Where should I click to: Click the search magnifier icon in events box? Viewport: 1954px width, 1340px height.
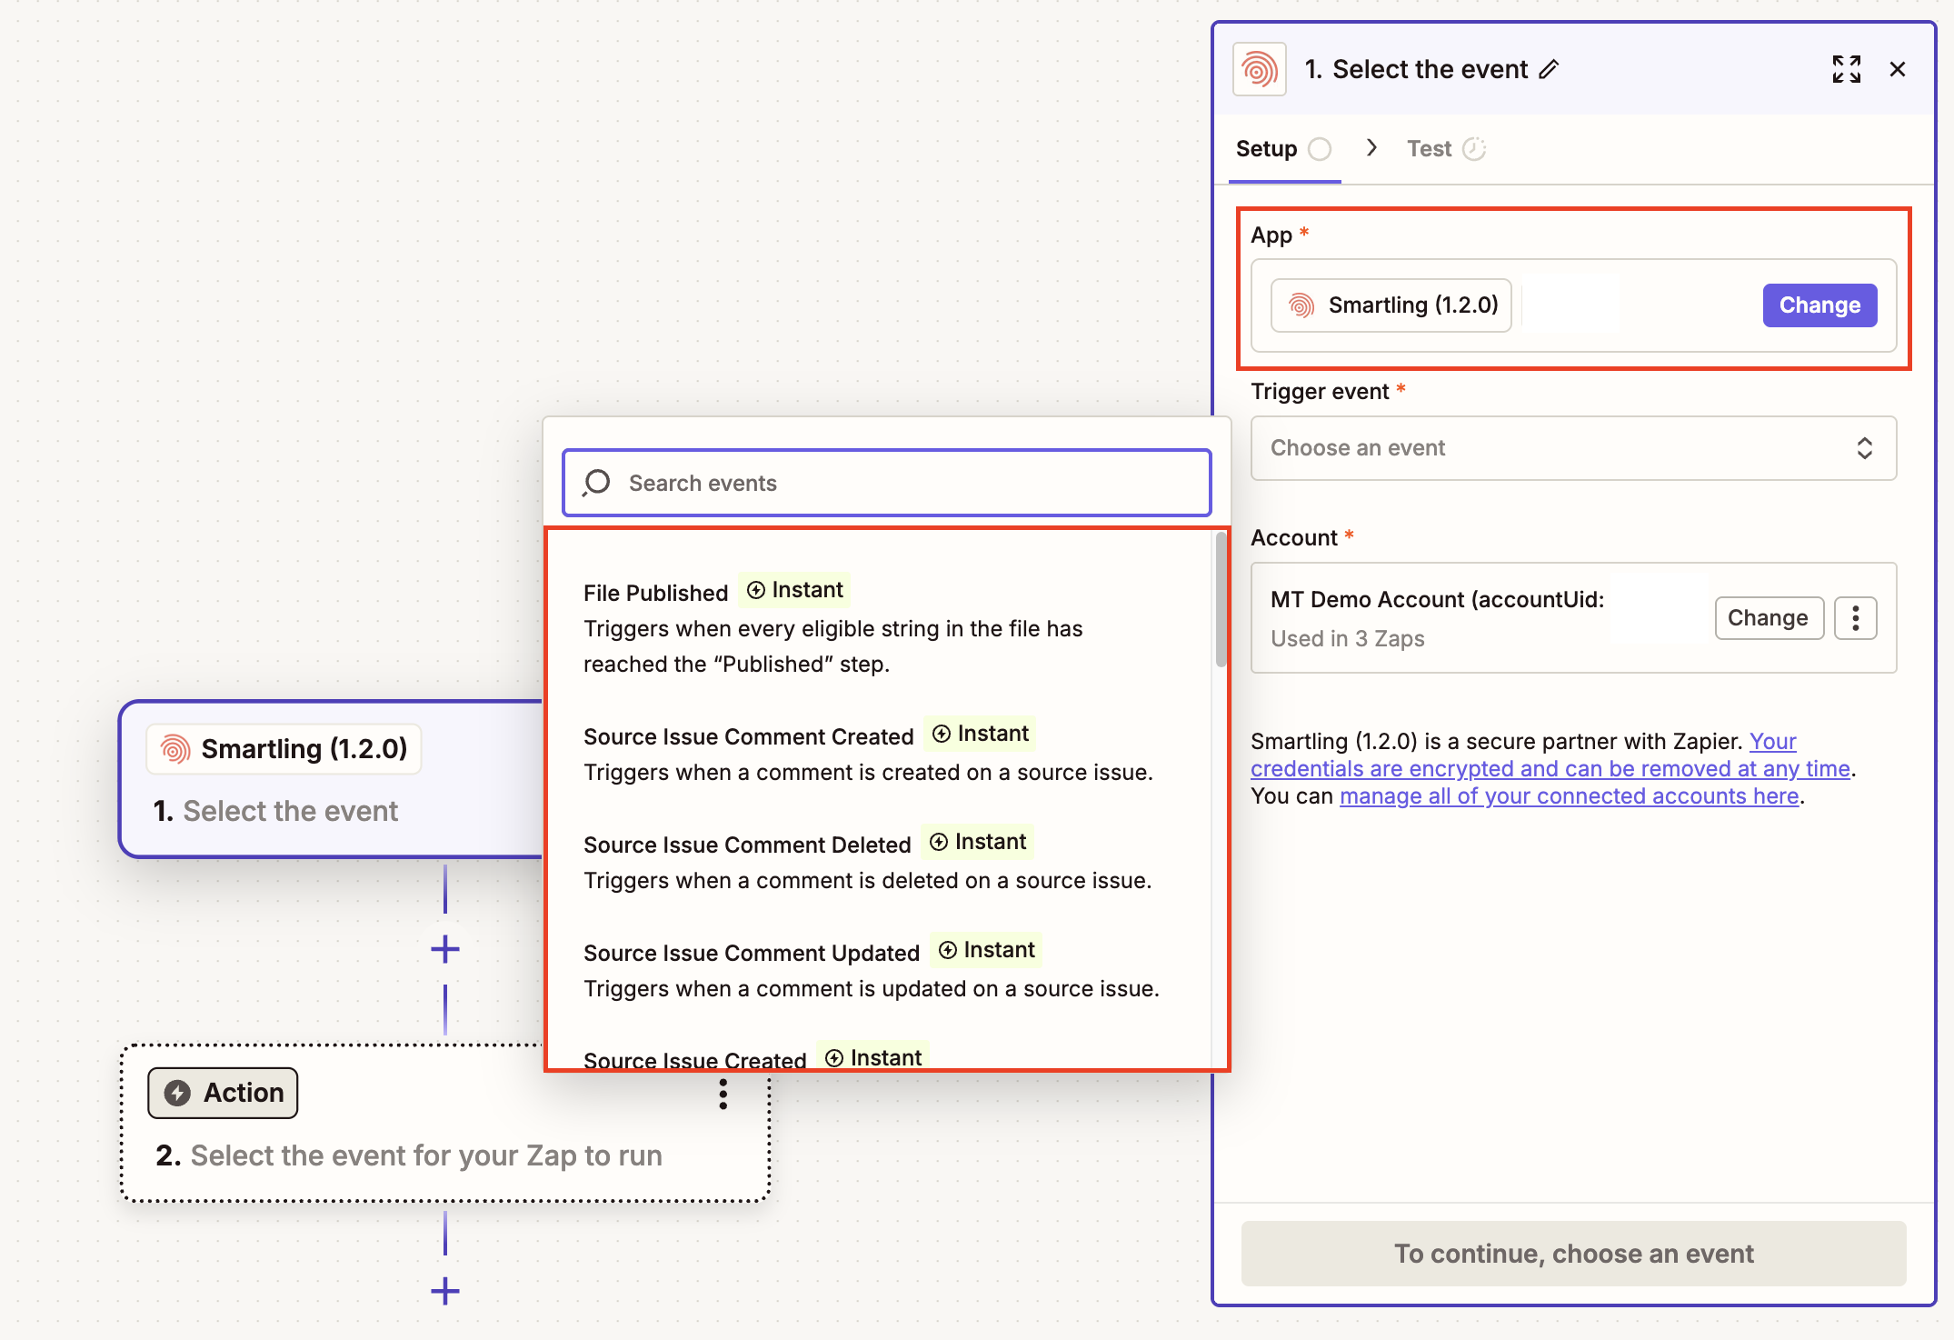597,483
